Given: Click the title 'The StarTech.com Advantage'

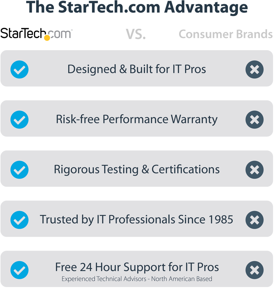Looking at the screenshot, I should tap(137, 8).
